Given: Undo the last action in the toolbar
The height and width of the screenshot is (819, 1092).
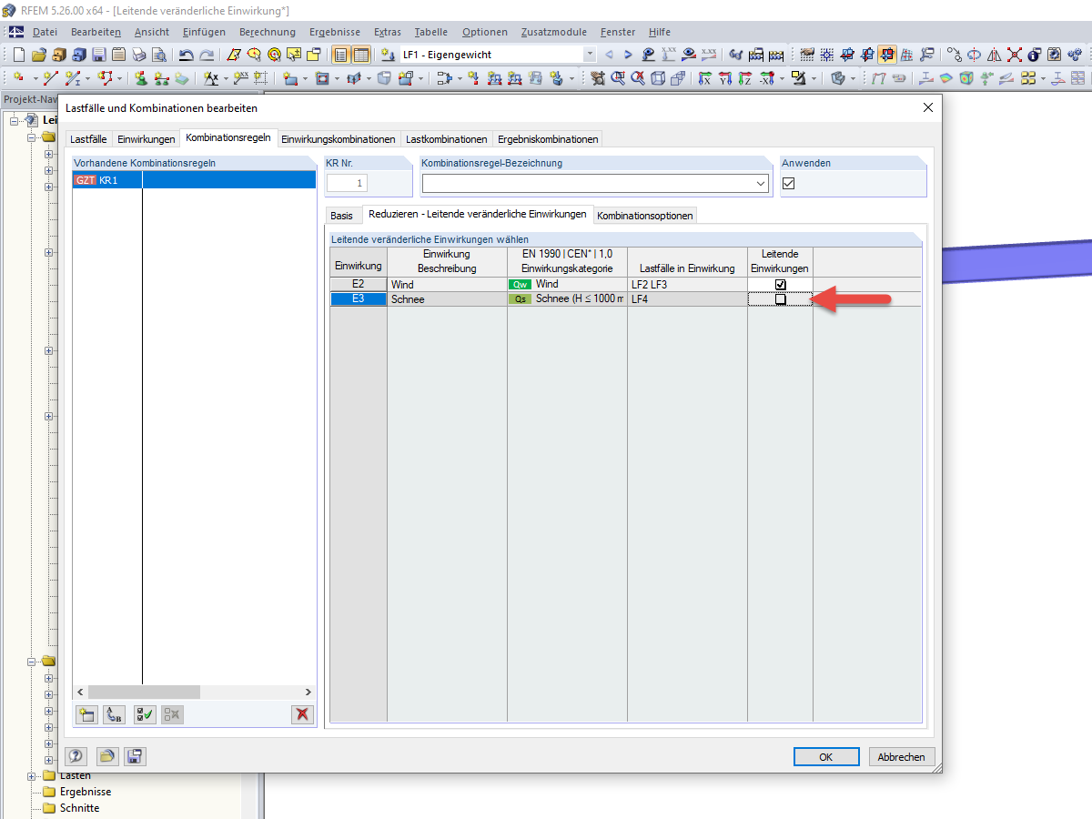Looking at the screenshot, I should point(187,55).
